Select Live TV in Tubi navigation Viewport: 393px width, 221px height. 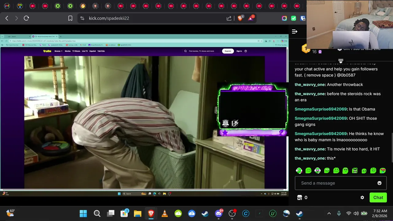tap(85, 51)
